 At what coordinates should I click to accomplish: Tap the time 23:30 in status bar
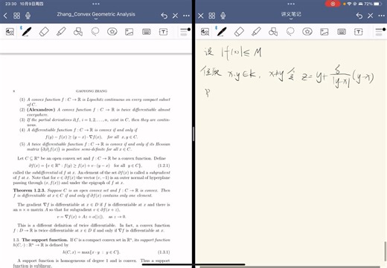10,4
